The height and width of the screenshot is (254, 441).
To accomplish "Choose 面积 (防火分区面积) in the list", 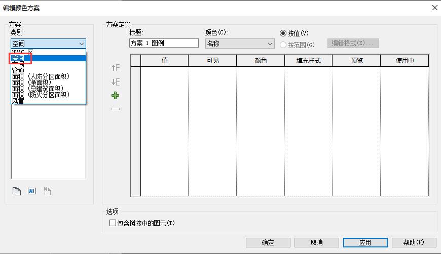I will (x=48, y=95).
